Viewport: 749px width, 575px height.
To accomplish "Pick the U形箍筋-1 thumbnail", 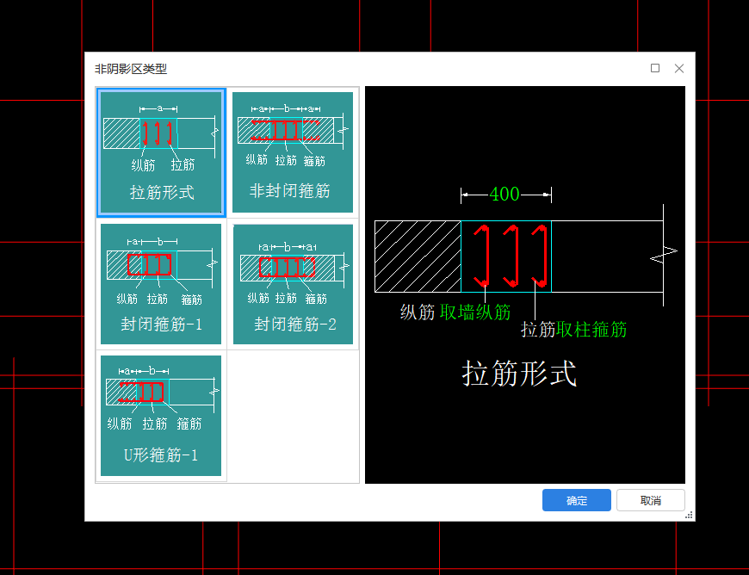I will (161, 416).
